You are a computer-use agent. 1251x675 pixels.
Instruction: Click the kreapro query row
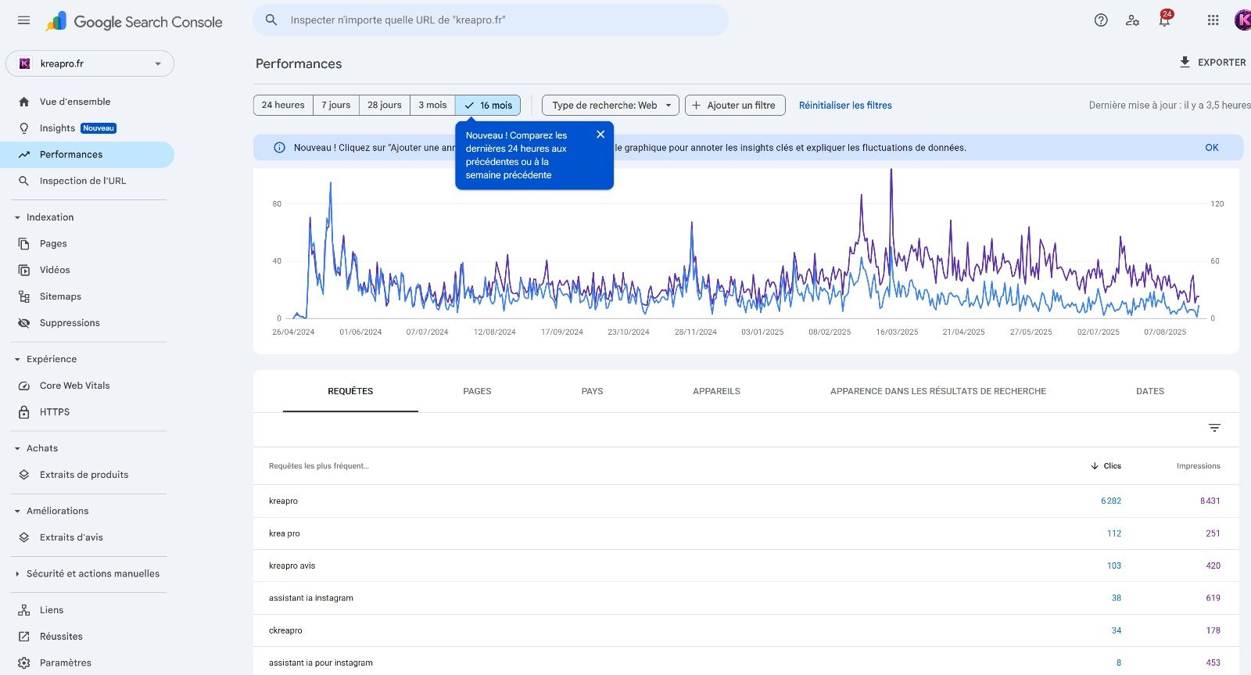click(x=746, y=501)
